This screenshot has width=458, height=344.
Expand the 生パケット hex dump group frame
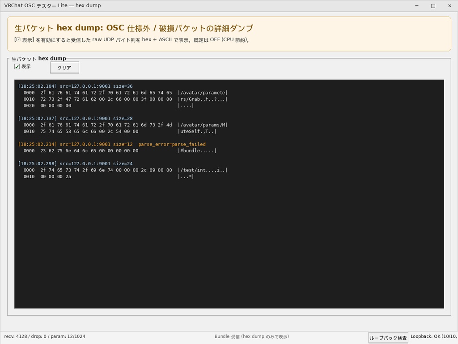(x=39, y=58)
